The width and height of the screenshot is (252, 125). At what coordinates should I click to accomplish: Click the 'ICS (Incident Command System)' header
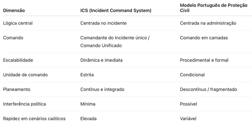(x=116, y=11)
